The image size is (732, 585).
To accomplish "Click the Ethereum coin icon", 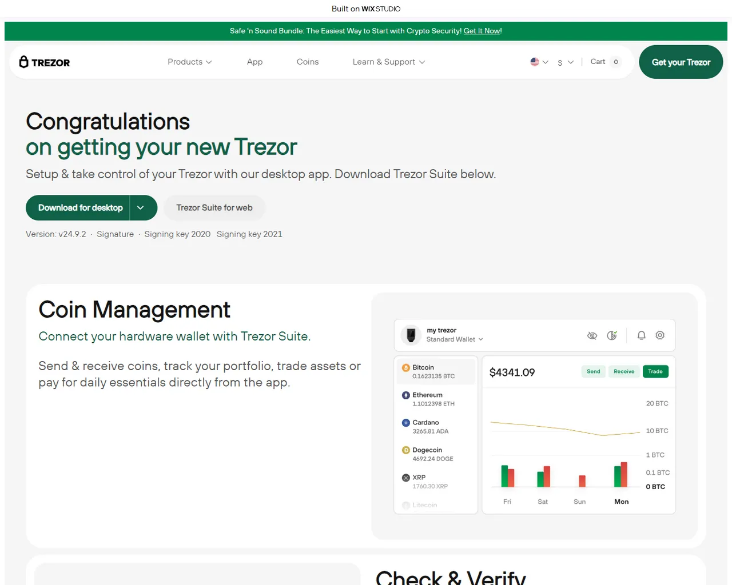I will tap(406, 395).
